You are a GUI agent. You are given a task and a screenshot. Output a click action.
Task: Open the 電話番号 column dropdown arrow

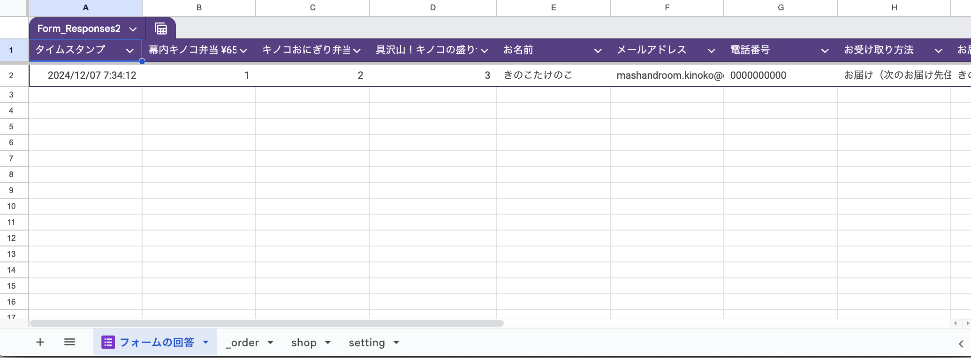click(x=825, y=51)
